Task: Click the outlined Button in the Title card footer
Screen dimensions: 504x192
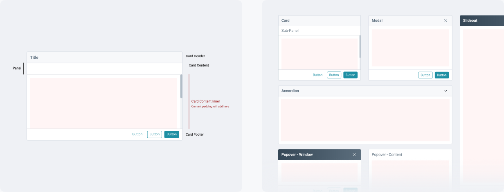Action: pos(155,134)
